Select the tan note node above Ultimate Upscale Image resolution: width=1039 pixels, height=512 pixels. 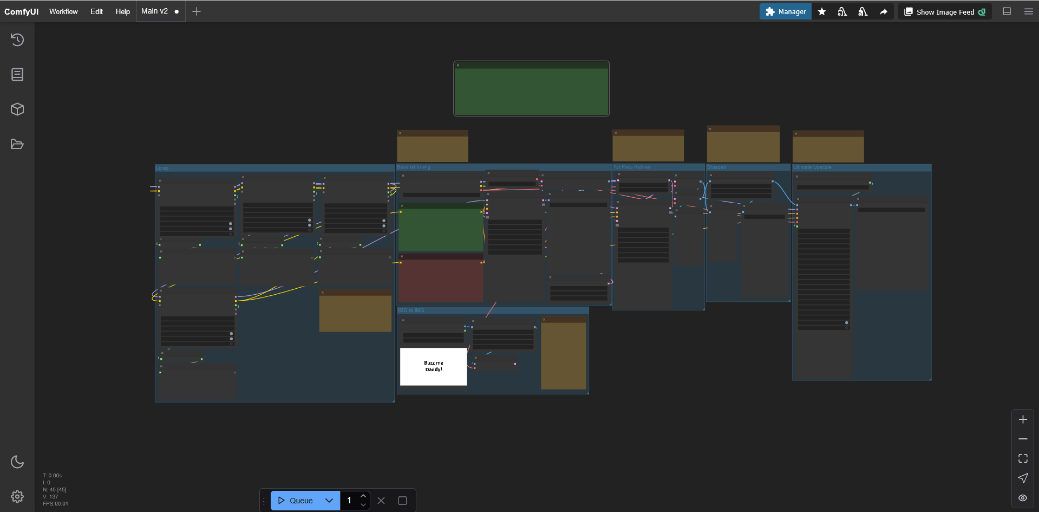click(x=828, y=146)
